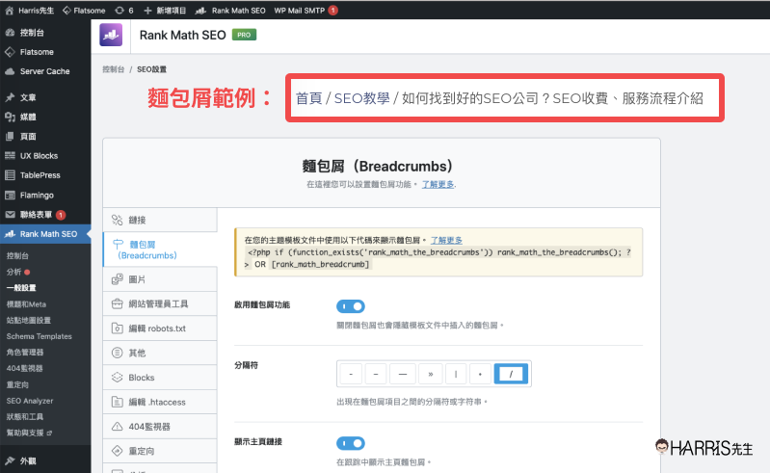Open 分析 submenu item

click(13, 272)
